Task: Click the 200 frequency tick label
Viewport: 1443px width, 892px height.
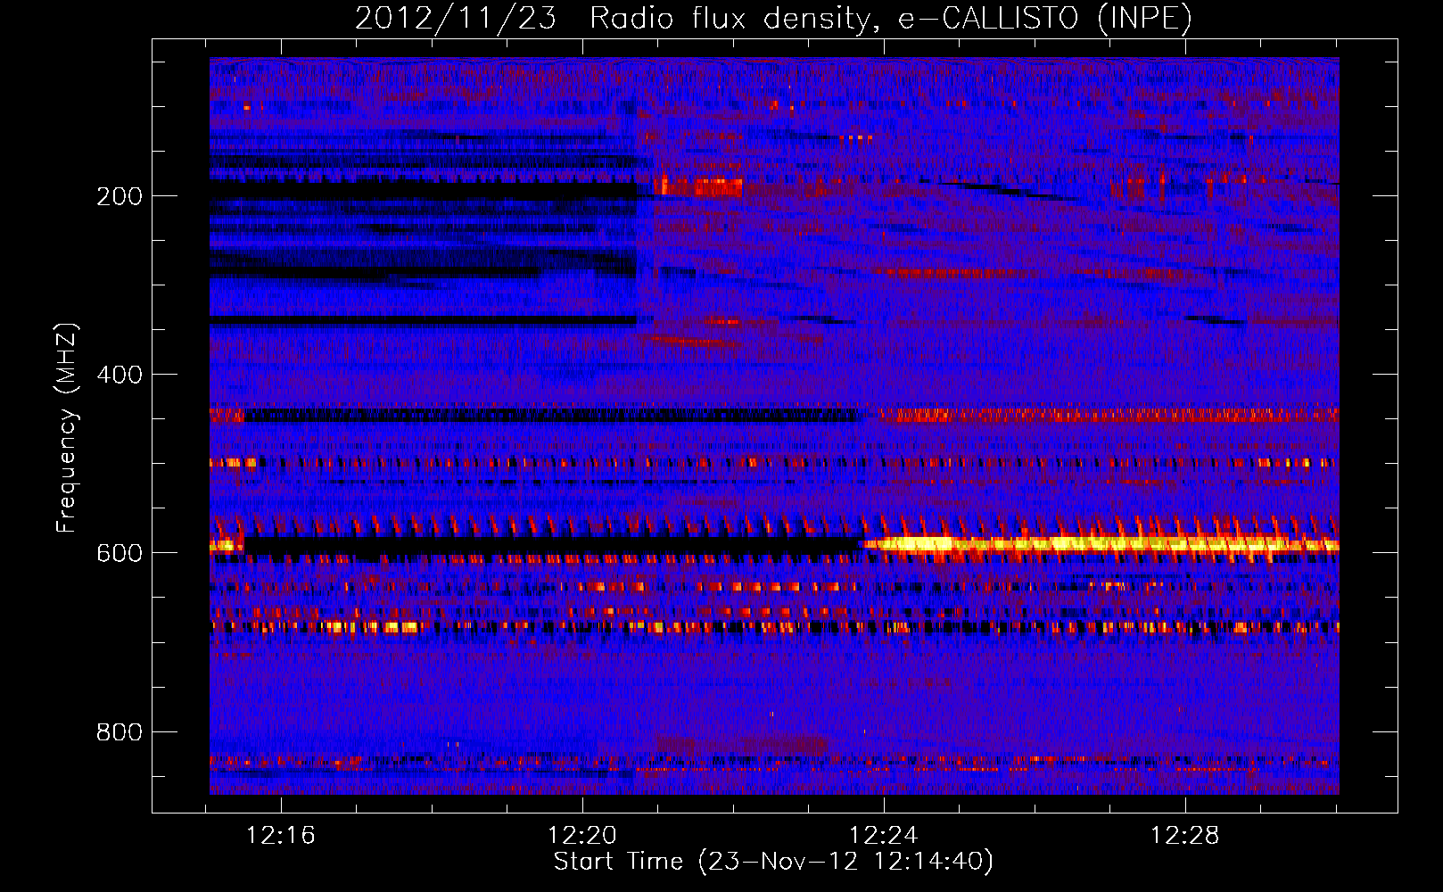Action: point(120,196)
